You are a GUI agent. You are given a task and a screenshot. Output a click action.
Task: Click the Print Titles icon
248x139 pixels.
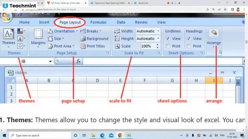click(83, 46)
